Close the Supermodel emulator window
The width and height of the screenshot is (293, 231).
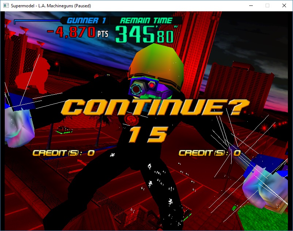click(x=284, y=5)
